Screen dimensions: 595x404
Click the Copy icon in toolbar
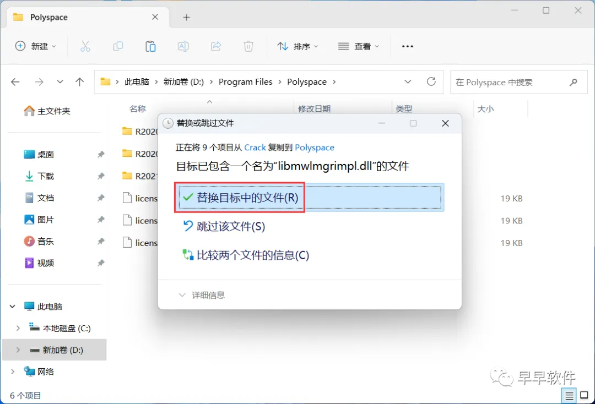118,46
